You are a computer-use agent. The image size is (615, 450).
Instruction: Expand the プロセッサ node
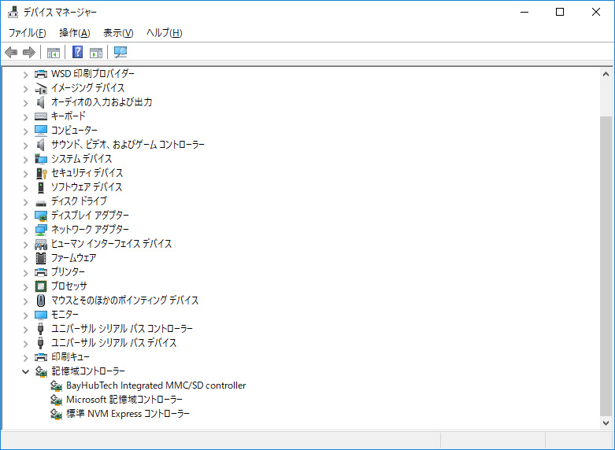pos(25,286)
